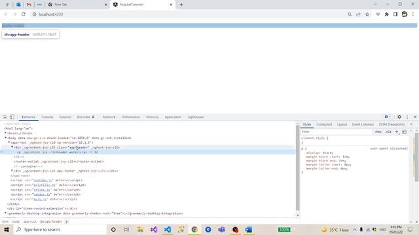
Task: Open the Windows Start menu
Action: coord(7,229)
